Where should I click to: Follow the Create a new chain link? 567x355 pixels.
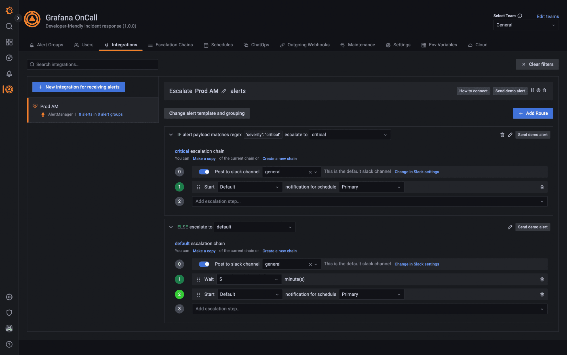tap(279, 158)
